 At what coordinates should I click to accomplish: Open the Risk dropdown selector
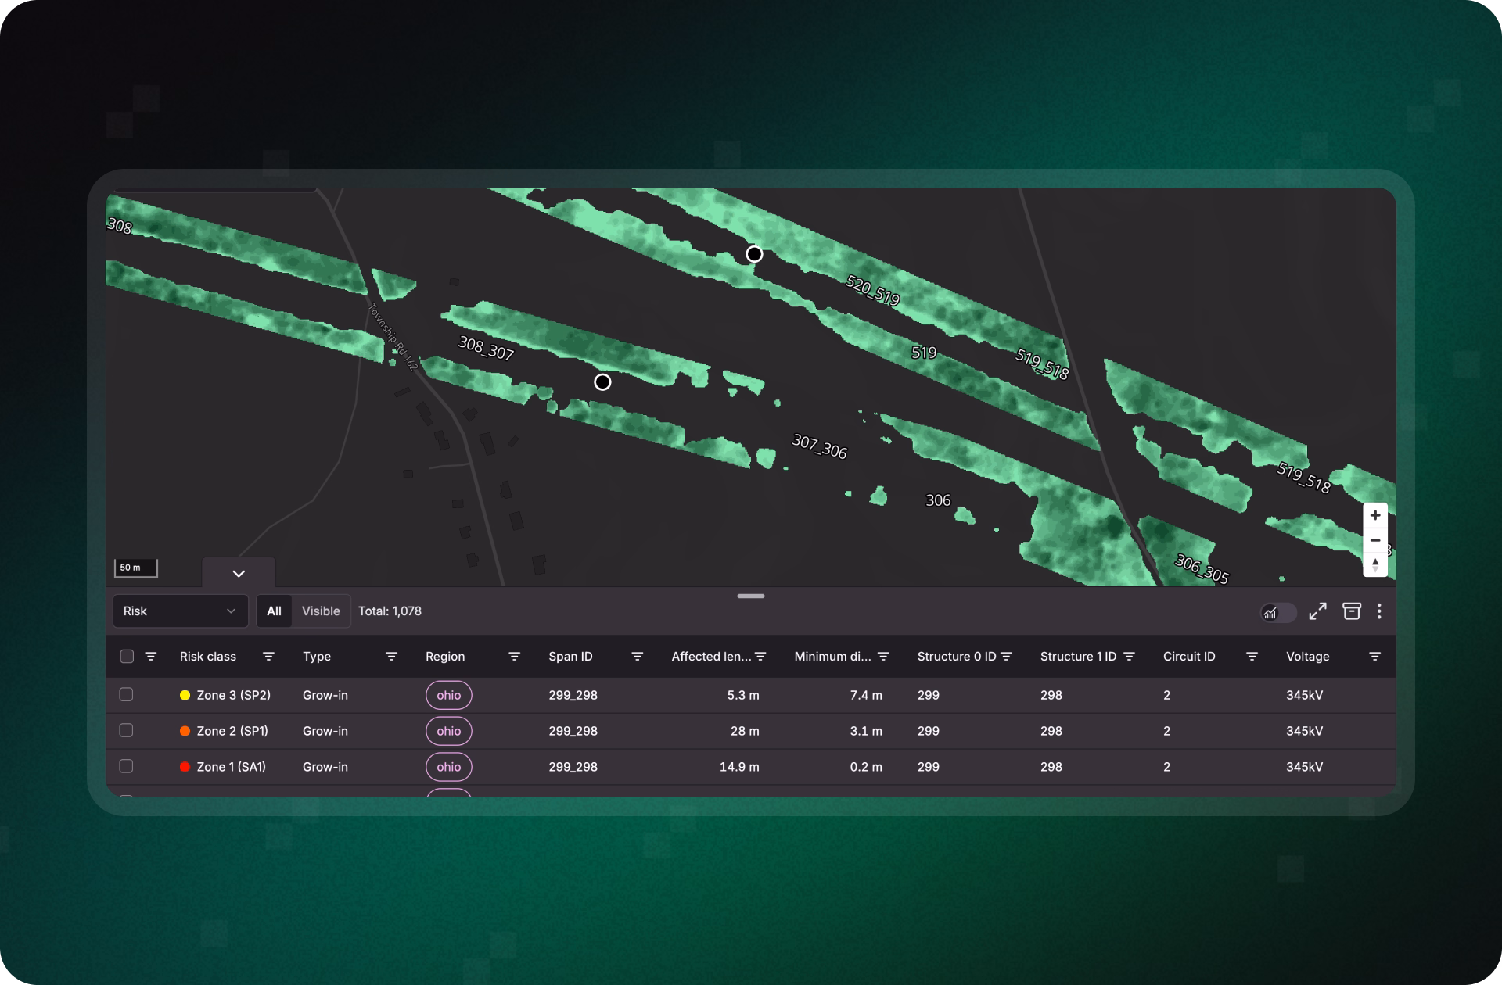pyautogui.click(x=180, y=611)
